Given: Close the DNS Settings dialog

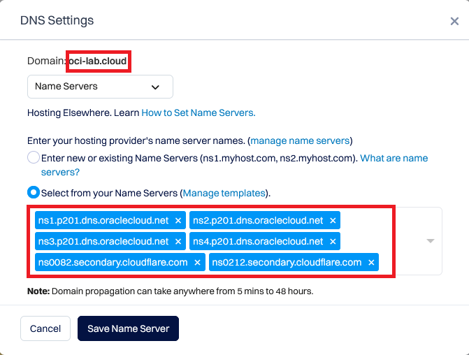Looking at the screenshot, I should (x=454, y=22).
